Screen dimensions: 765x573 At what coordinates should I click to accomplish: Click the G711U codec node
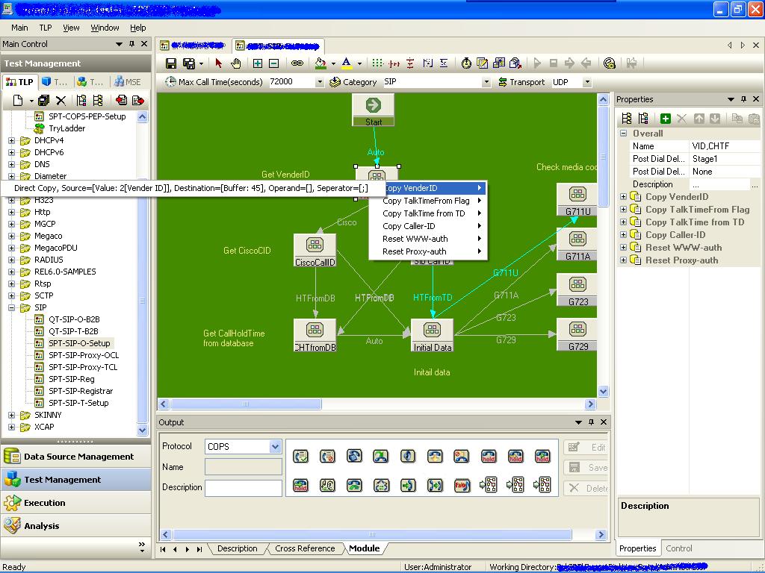click(577, 200)
